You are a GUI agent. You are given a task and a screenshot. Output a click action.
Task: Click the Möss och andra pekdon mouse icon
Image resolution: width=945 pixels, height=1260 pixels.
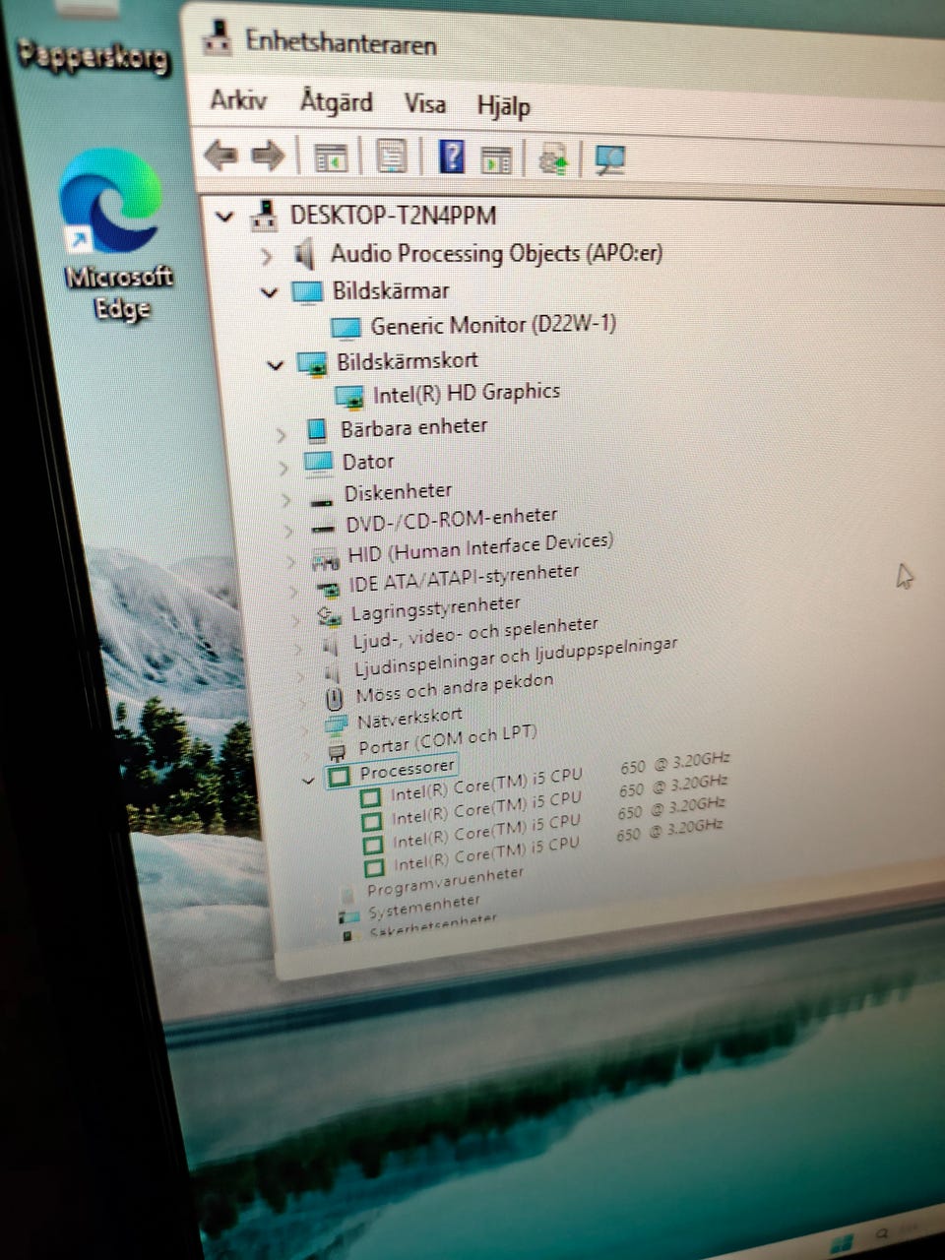(334, 698)
